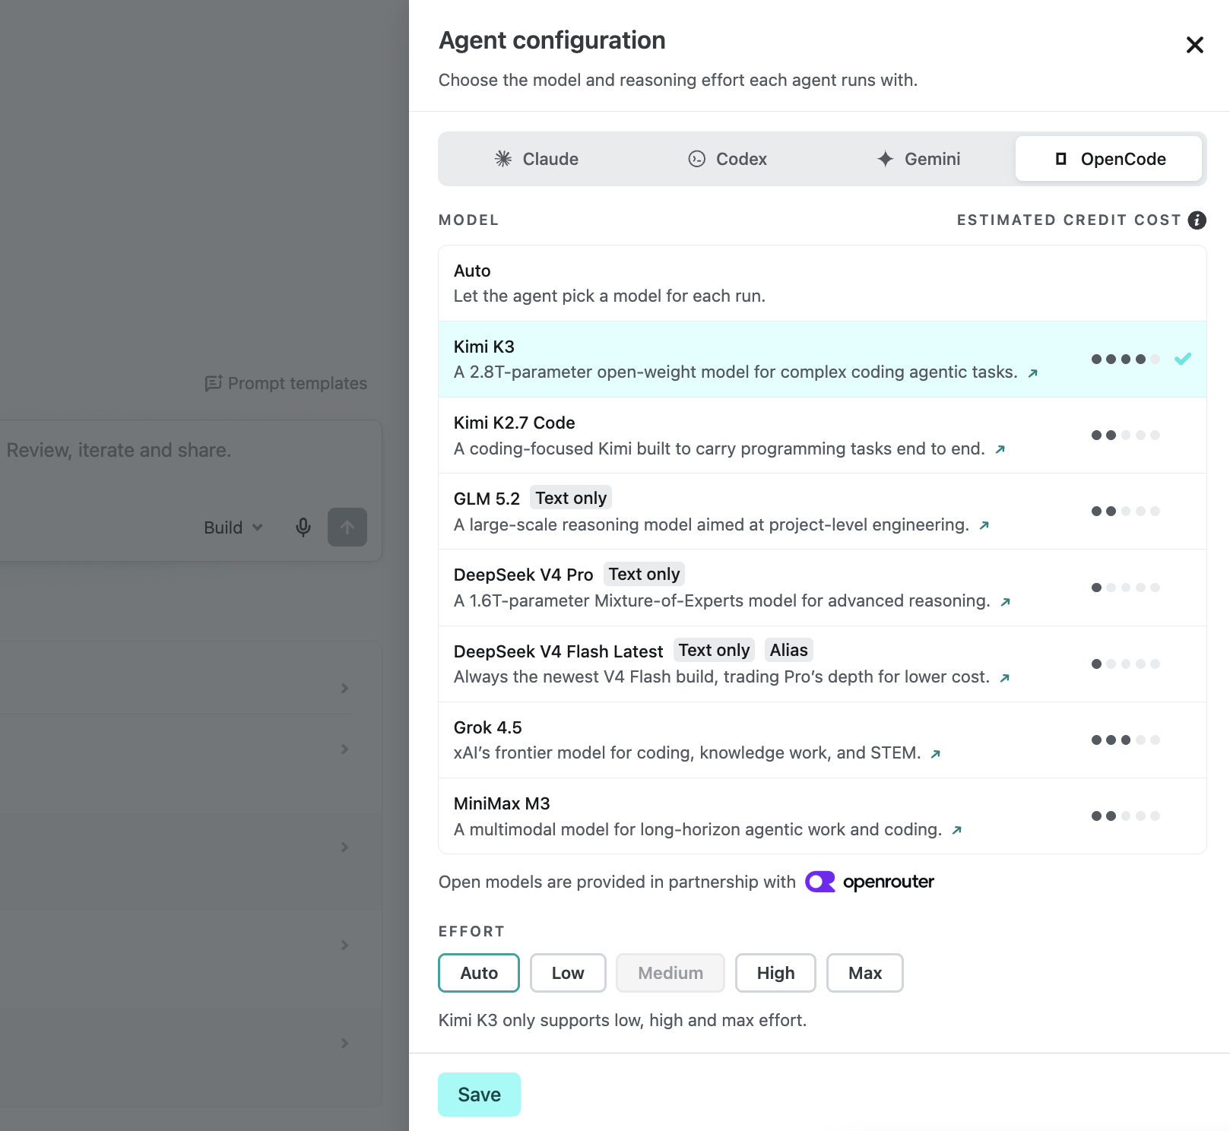Click the Text only badge on DeepSeek V4 Pro
1230x1131 pixels.
(x=644, y=574)
